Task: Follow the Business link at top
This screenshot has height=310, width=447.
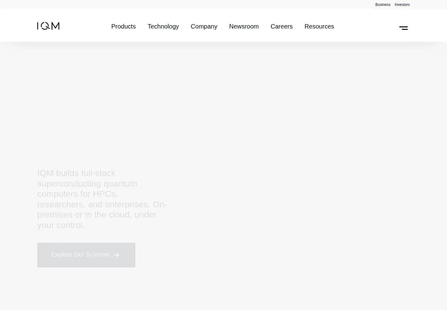Action: click(383, 5)
